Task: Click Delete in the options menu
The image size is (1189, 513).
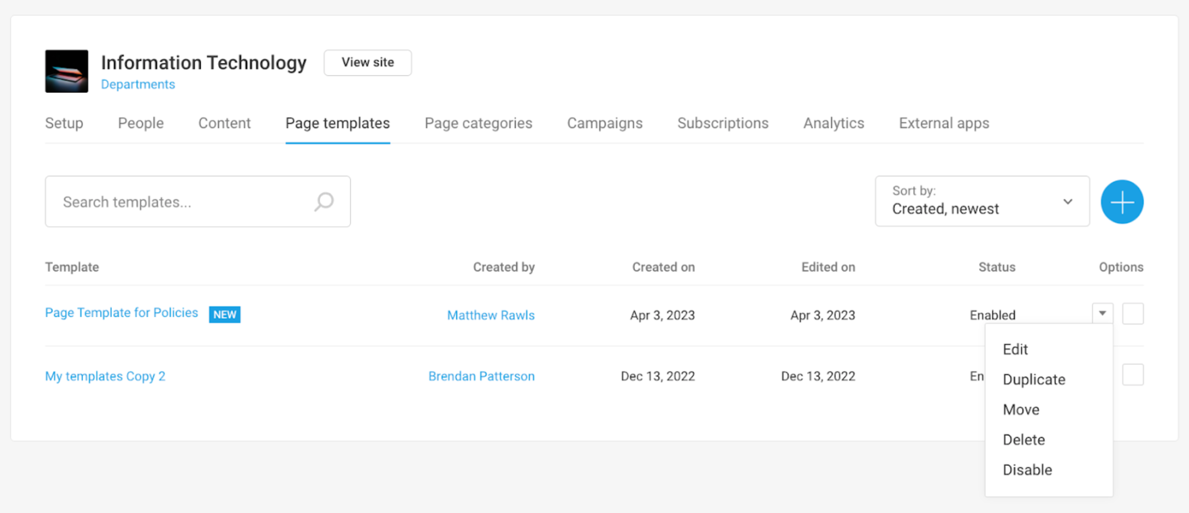Action: tap(1023, 440)
